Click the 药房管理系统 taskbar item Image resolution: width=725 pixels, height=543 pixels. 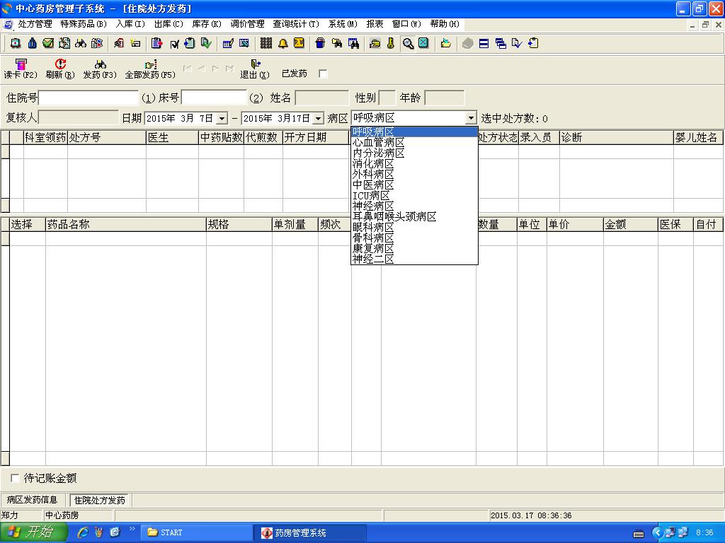[x=311, y=532]
